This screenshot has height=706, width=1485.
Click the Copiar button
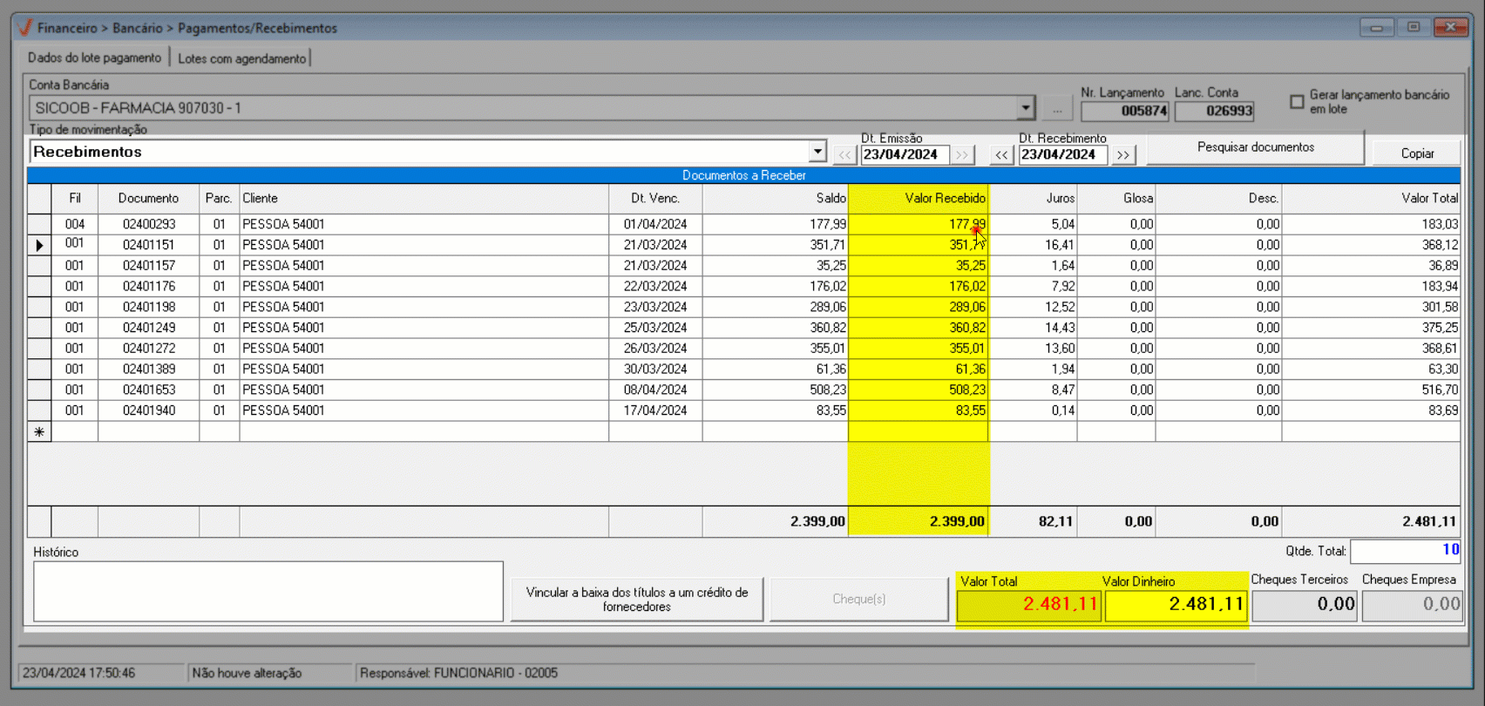(x=1416, y=153)
